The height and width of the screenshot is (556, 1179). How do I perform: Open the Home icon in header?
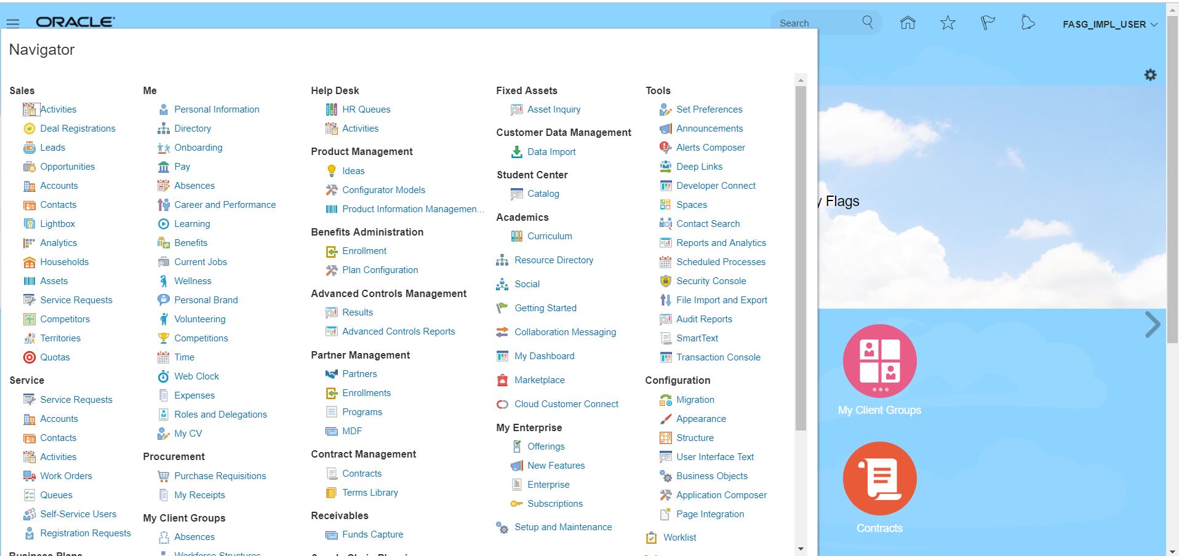pyautogui.click(x=908, y=23)
